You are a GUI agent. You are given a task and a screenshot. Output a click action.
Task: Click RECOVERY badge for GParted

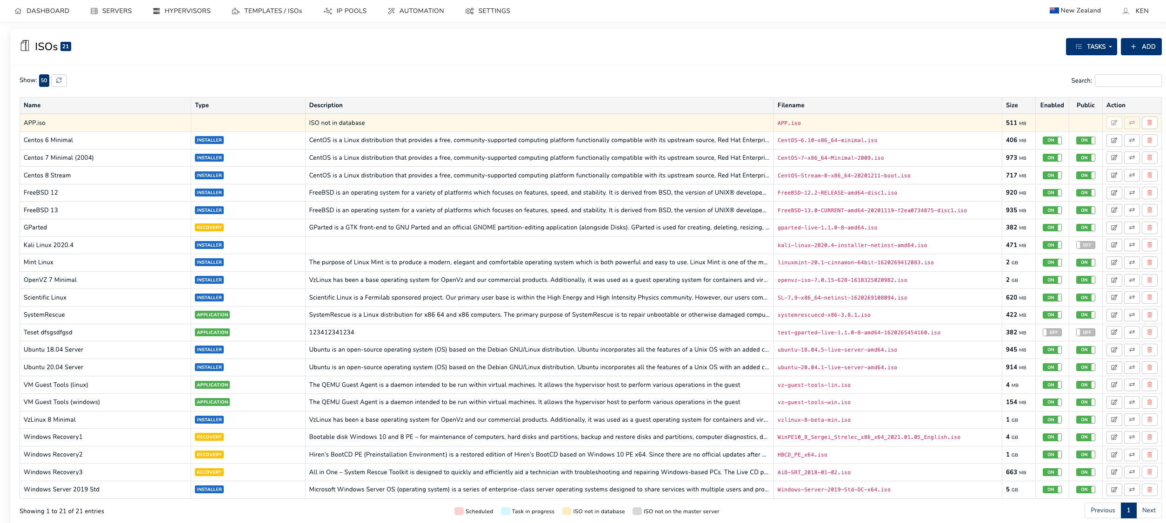pyautogui.click(x=209, y=228)
